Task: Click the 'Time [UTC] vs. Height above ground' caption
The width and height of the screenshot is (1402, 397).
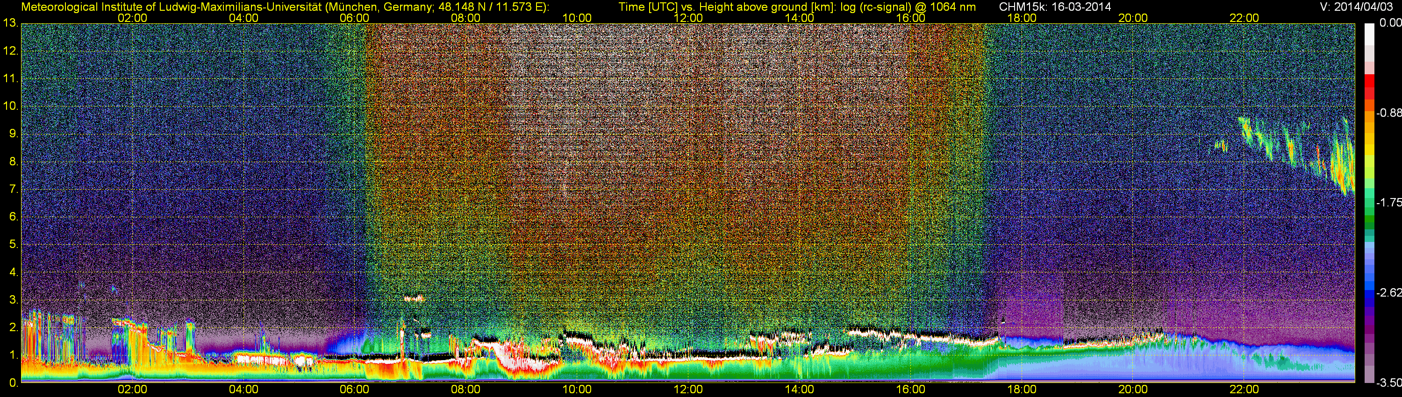Action: pos(796,7)
